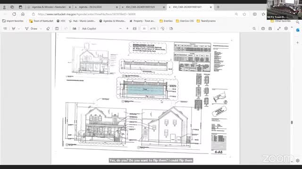Open the Favorites hub icon
This screenshot has height=169, width=302.
(x=263, y=14)
